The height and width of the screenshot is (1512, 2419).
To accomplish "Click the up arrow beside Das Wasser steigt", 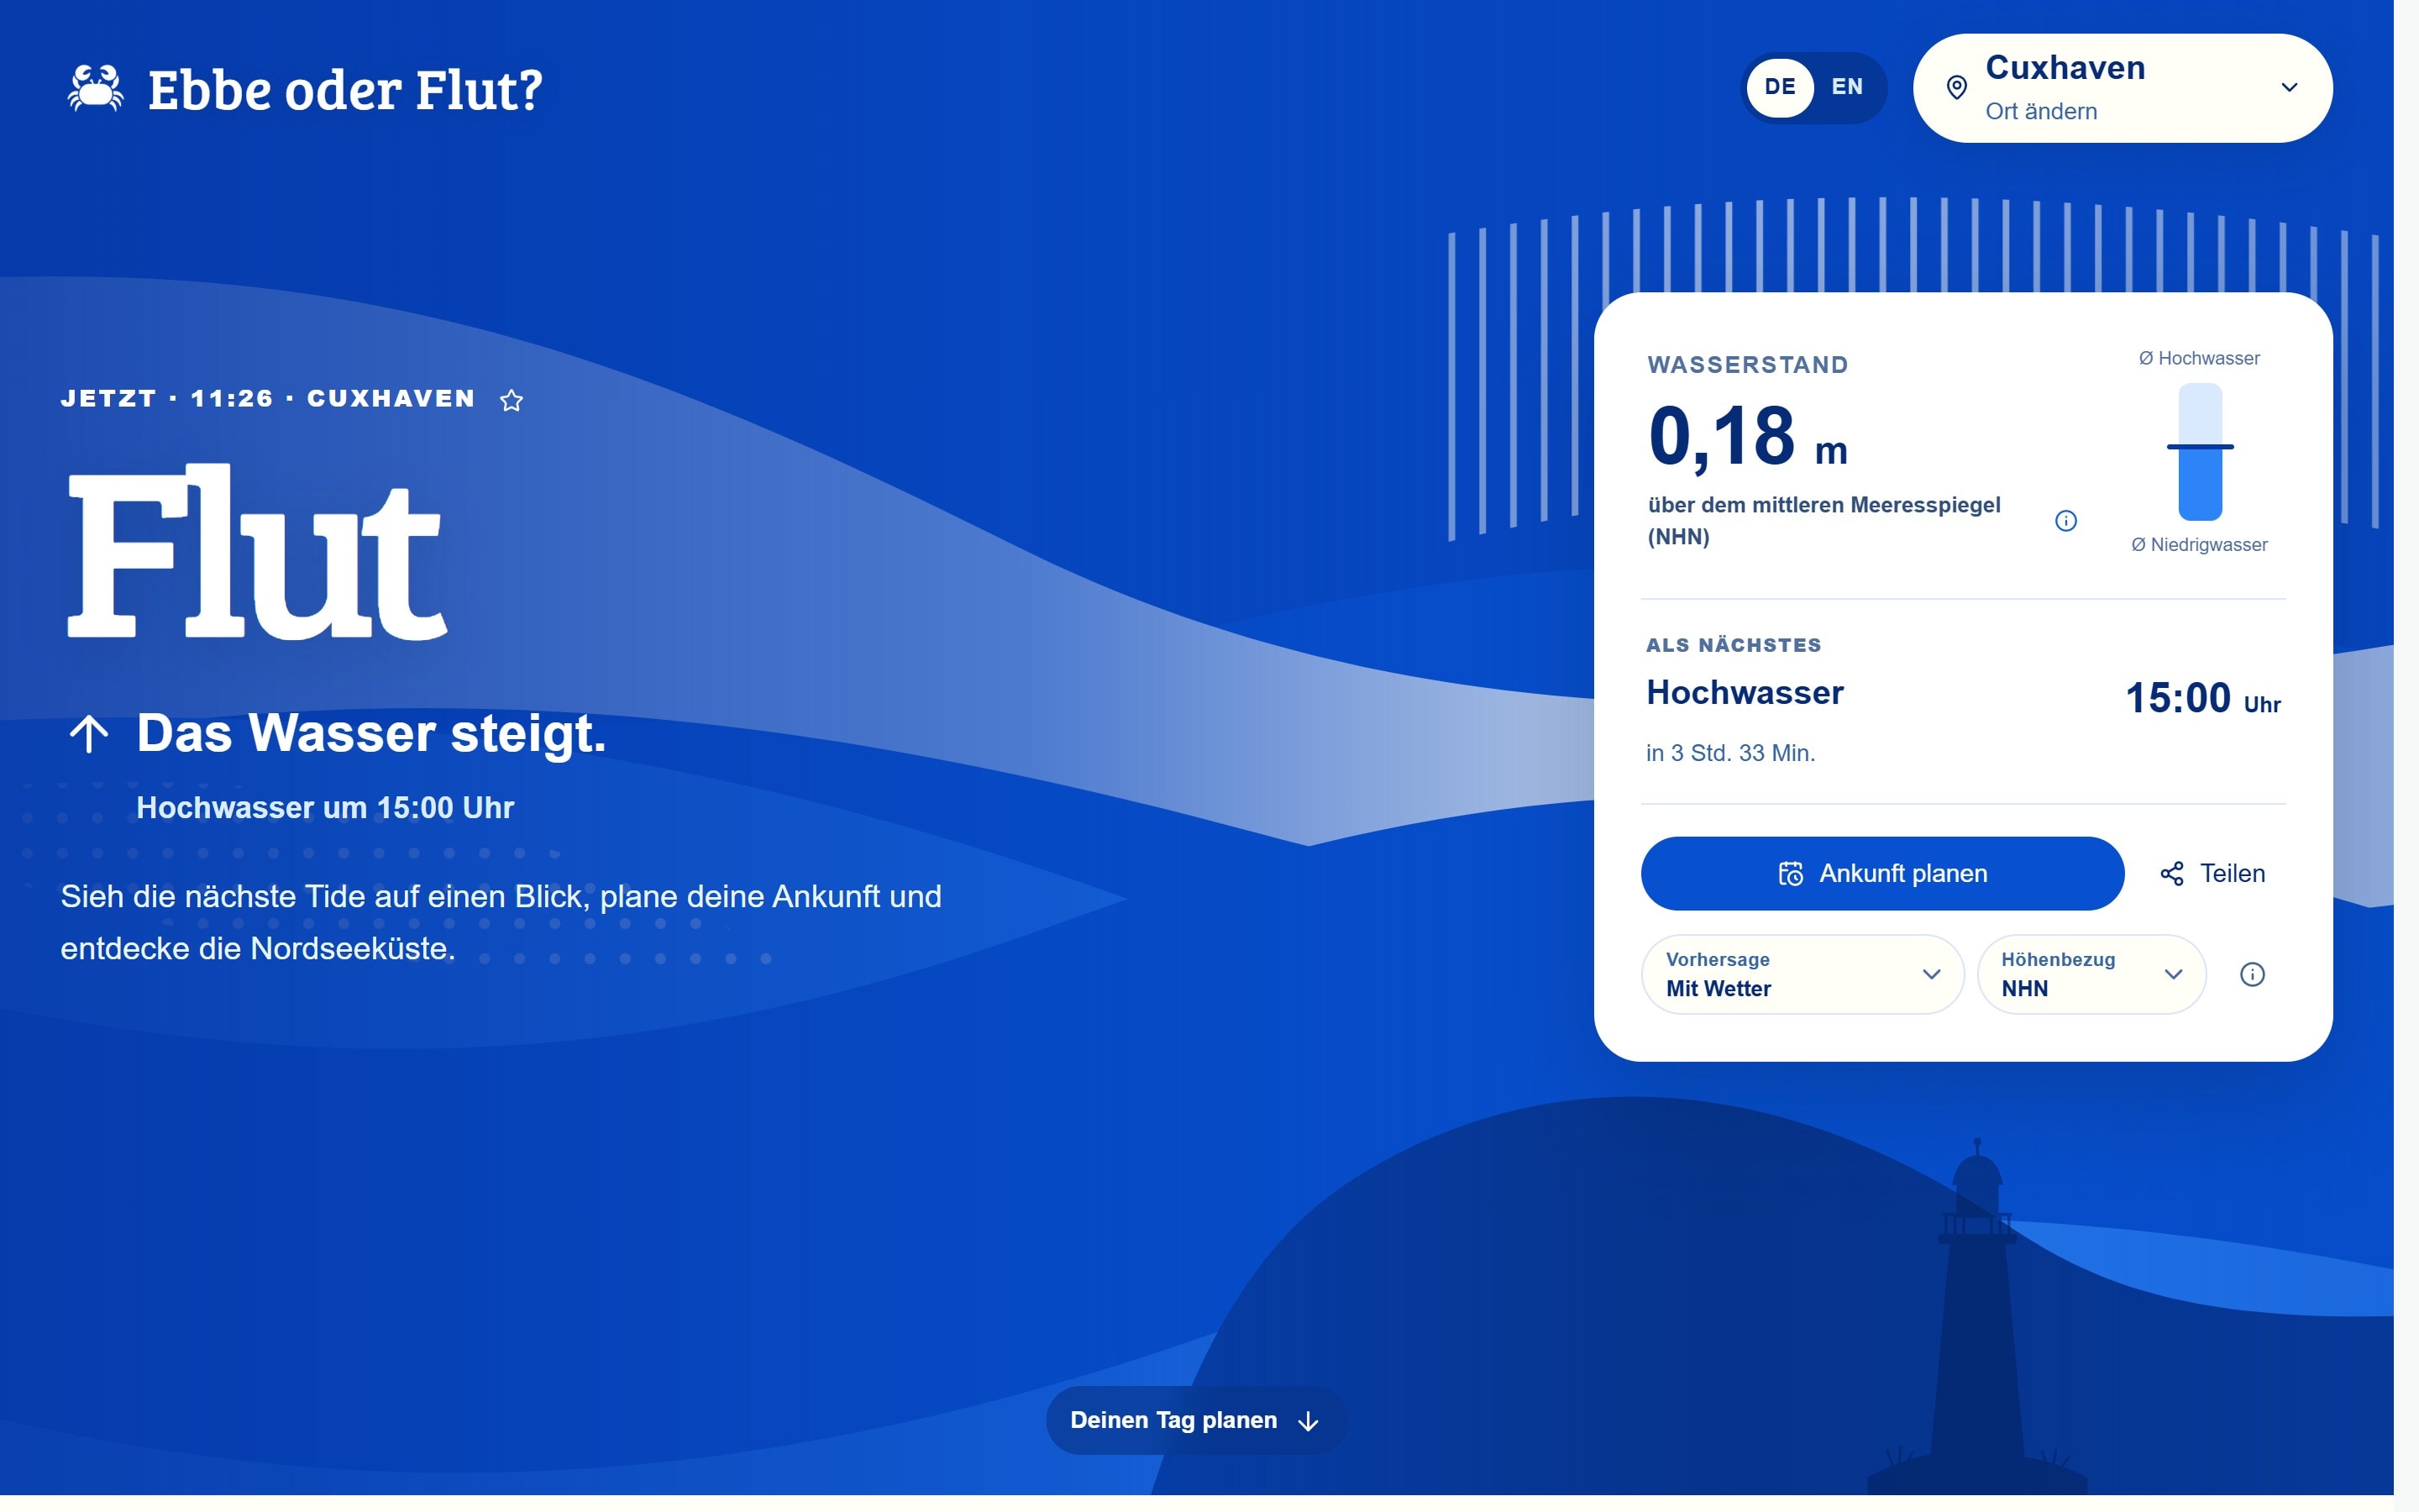I will click(89, 734).
